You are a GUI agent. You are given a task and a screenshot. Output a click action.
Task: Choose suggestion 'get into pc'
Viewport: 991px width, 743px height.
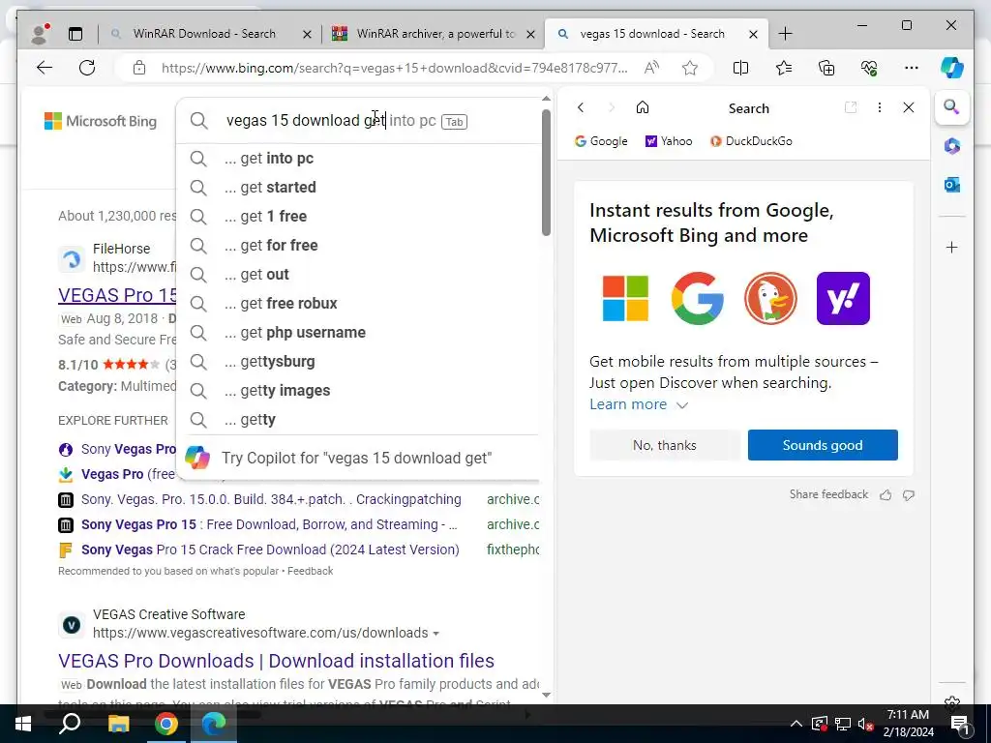[359, 158]
